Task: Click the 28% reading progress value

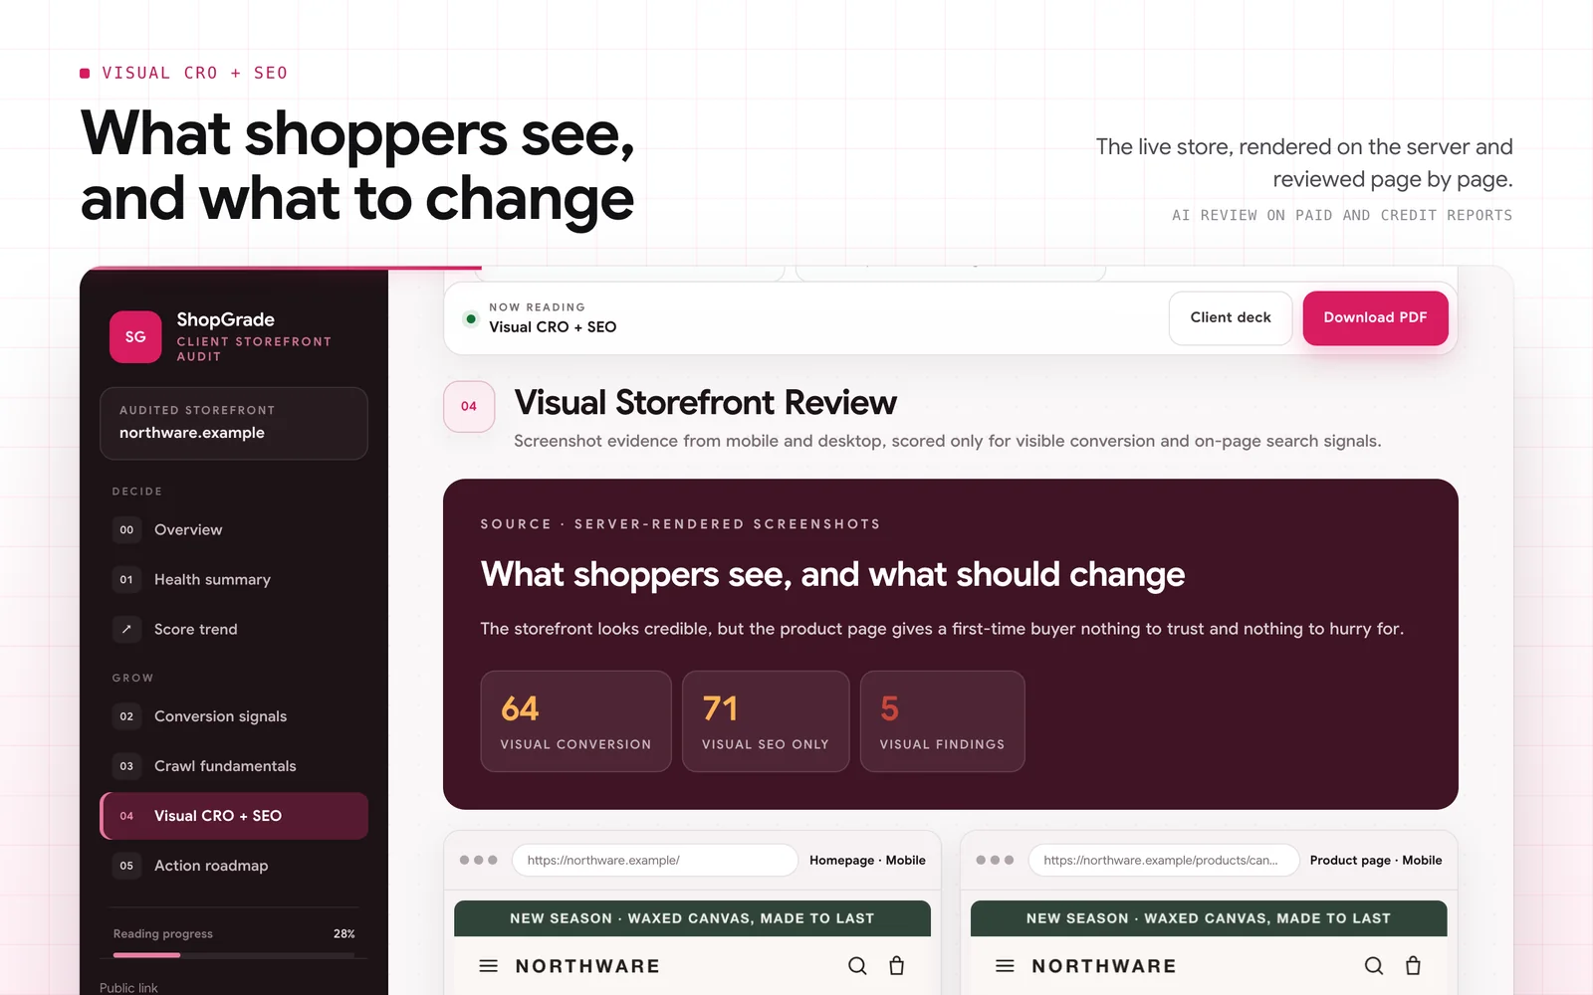Action: pos(343,933)
